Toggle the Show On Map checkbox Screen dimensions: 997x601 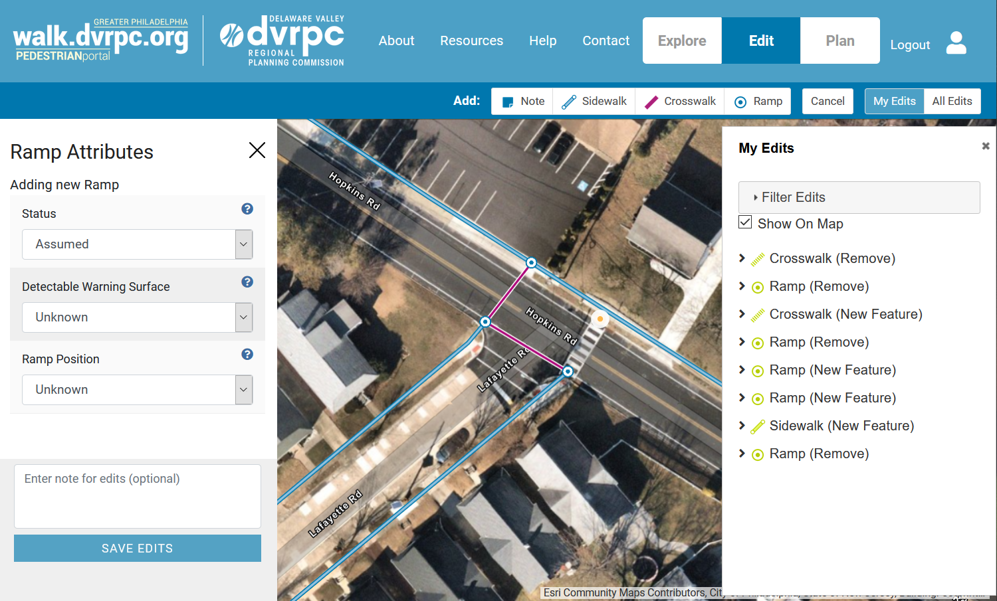(745, 222)
